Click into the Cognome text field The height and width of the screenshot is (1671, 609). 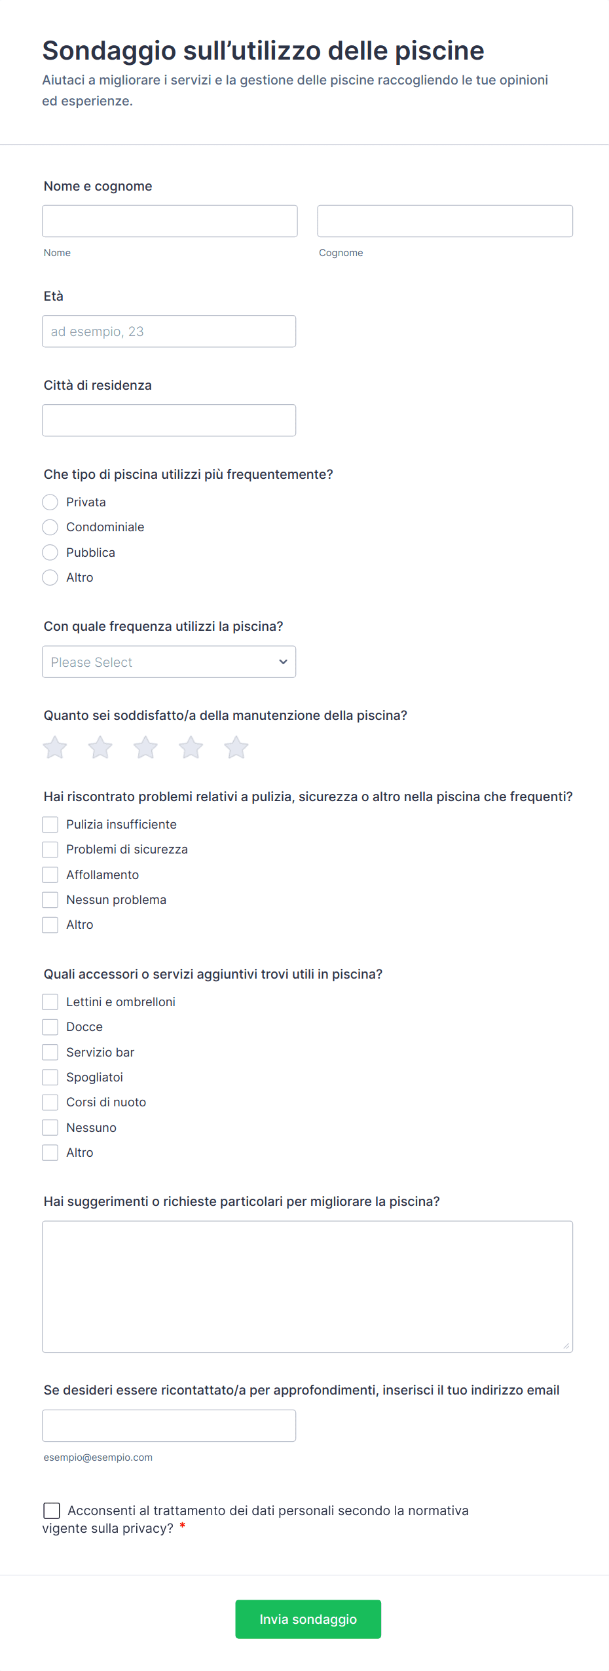click(x=445, y=221)
